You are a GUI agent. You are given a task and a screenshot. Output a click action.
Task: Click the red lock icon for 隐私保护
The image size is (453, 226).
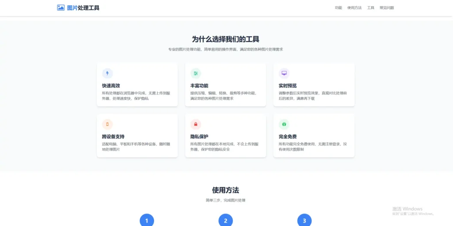pos(196,124)
